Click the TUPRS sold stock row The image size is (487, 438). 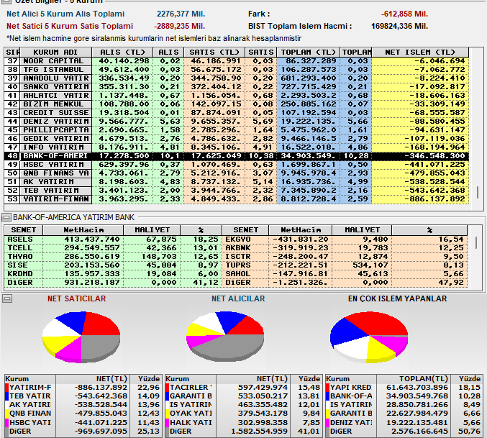pyautogui.click(x=345, y=265)
